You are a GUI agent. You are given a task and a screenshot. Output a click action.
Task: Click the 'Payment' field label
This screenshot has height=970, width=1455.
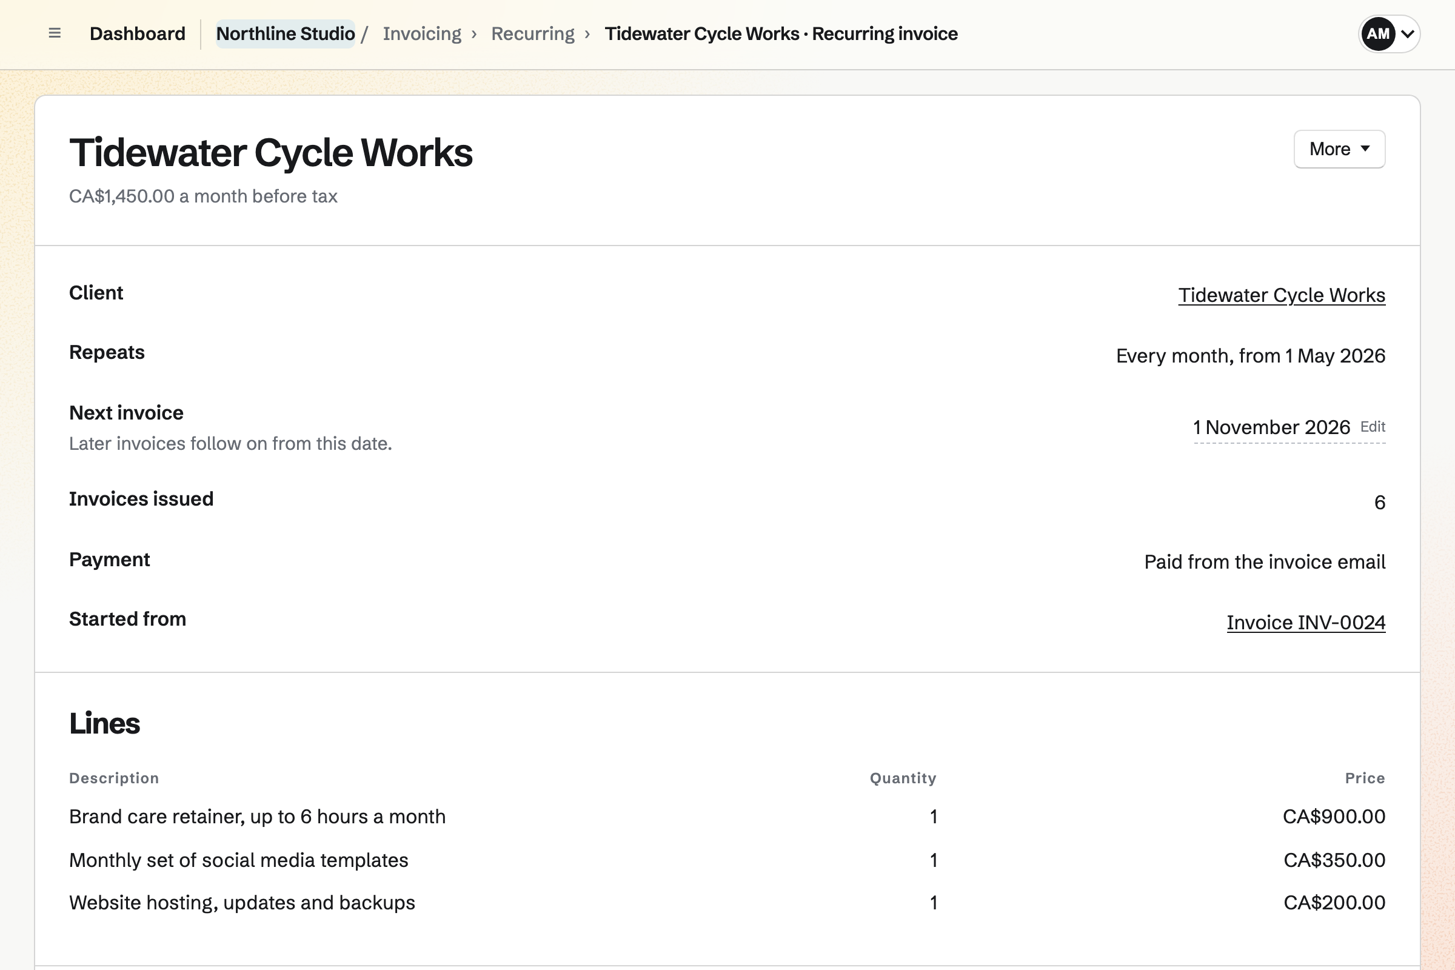(110, 559)
